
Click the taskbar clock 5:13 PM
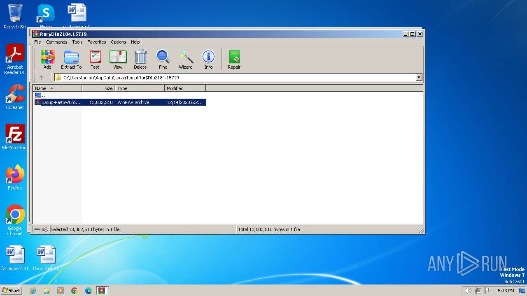pyautogui.click(x=506, y=291)
